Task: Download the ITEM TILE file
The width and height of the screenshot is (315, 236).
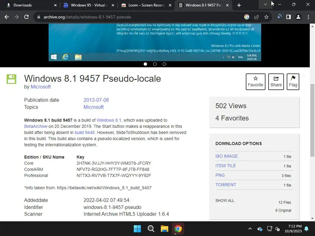Action: [225, 166]
